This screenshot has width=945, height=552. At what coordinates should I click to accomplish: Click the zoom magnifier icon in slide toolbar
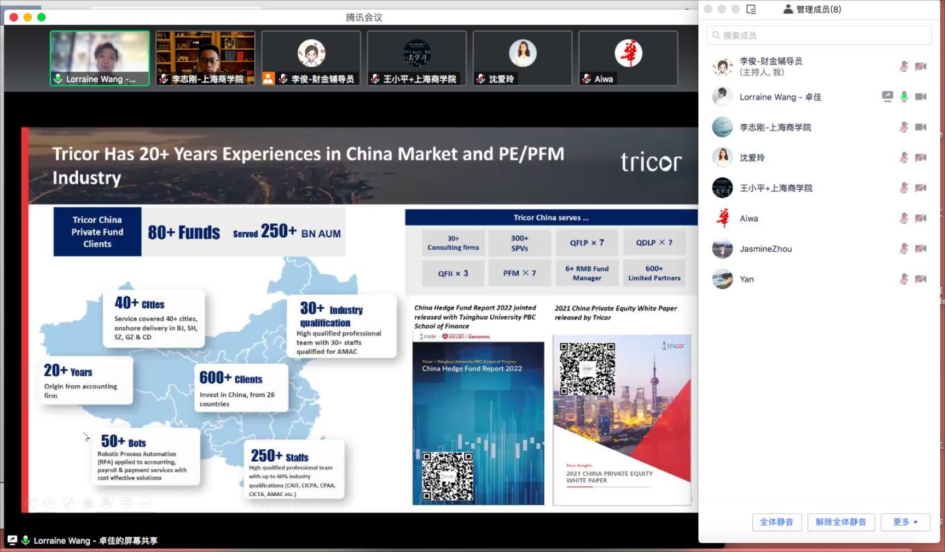click(107, 503)
